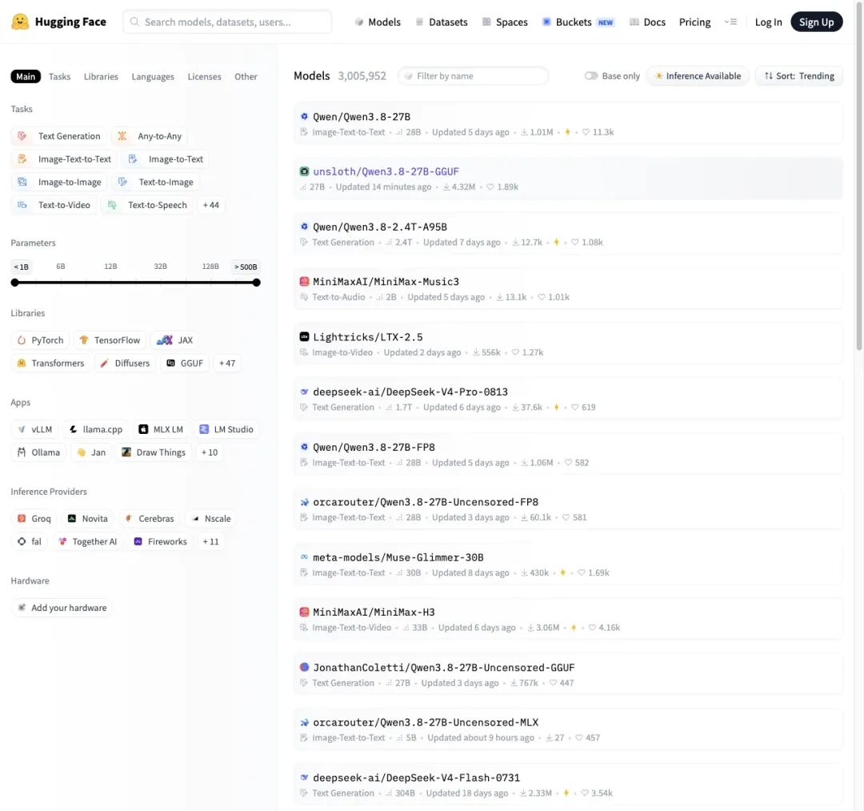
Task: Toggle the Image-Text-to-Text task filter
Action: (x=64, y=159)
